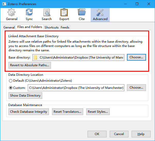The image size is (155, 141).
Task: Click the 'Base directory:' label
Action: (x=20, y=58)
